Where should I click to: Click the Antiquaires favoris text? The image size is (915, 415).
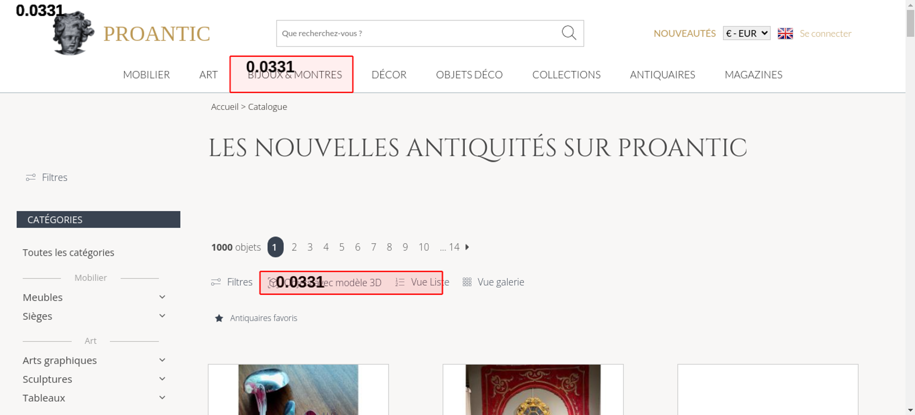point(264,318)
